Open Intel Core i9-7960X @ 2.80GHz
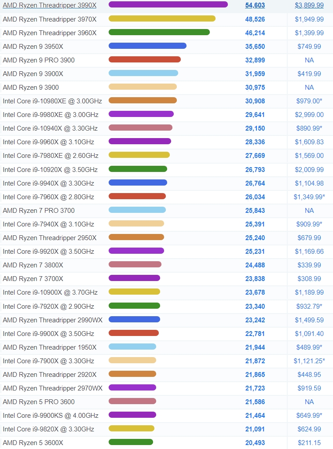333x449 pixels. [x=48, y=197]
